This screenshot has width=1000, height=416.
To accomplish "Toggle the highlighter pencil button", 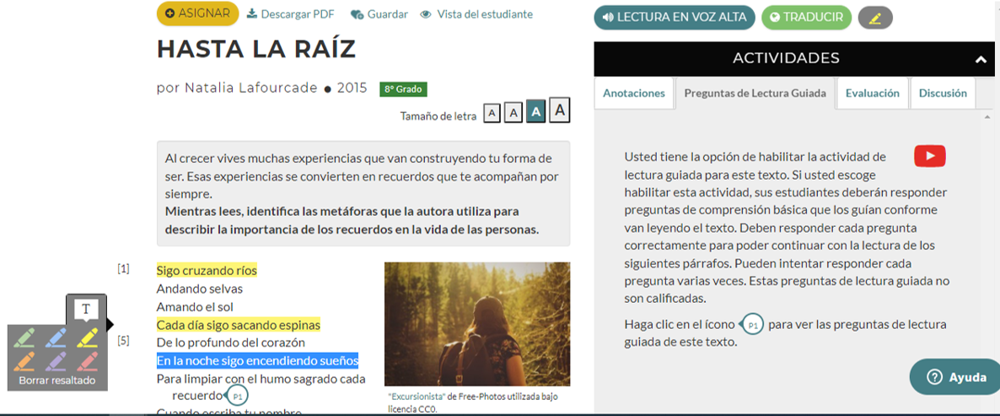I will pyautogui.click(x=875, y=18).
